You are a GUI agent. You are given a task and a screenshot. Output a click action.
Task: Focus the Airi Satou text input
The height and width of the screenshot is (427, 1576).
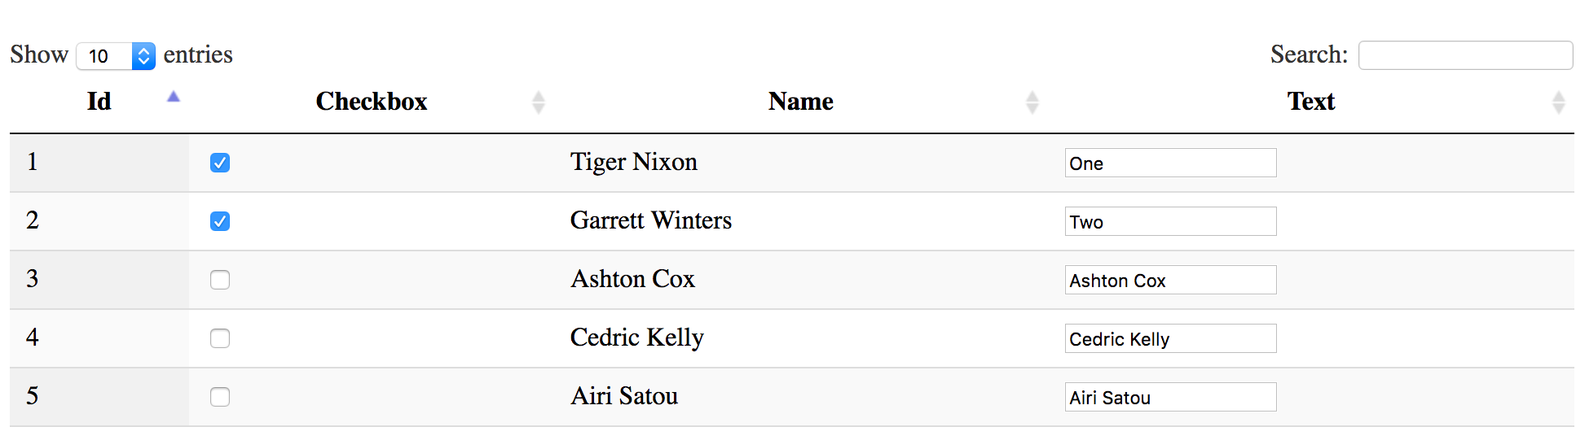1170,397
